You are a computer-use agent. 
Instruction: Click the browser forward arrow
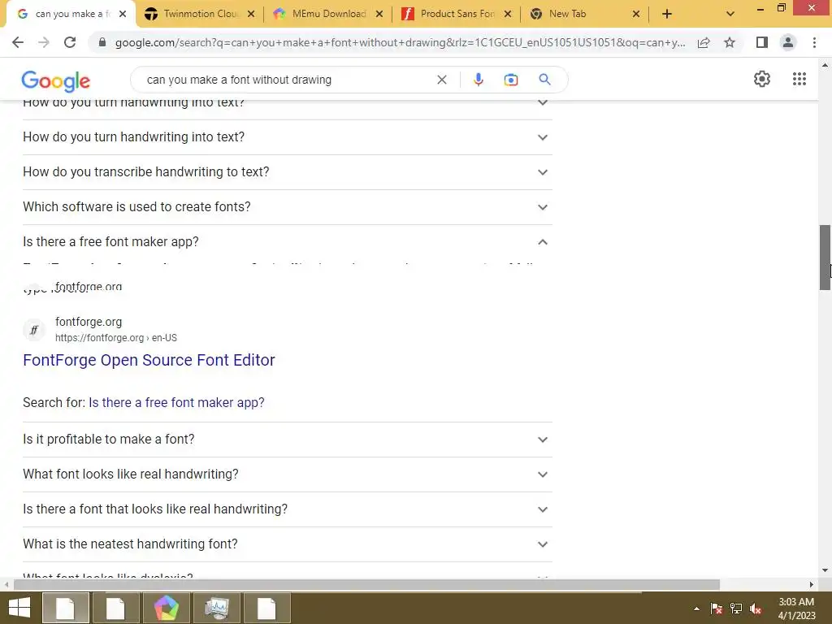click(x=44, y=42)
